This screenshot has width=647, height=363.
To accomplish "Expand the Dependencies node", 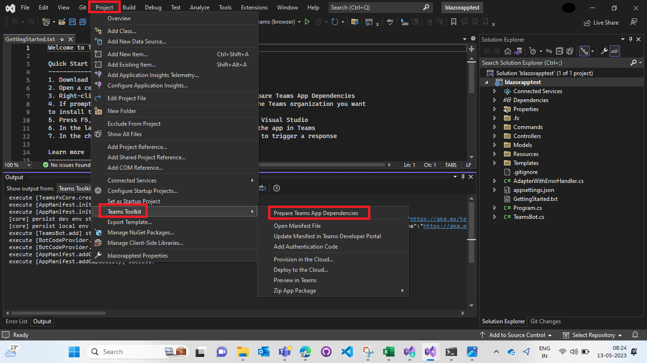I will click(x=494, y=100).
